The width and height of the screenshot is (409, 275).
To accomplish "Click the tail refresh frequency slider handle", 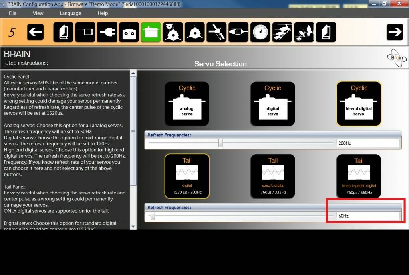I will (x=153, y=216).
